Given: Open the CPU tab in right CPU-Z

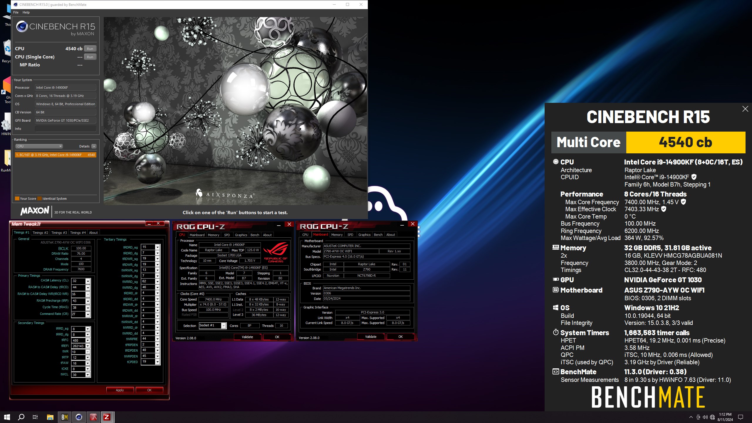Looking at the screenshot, I should (x=305, y=235).
